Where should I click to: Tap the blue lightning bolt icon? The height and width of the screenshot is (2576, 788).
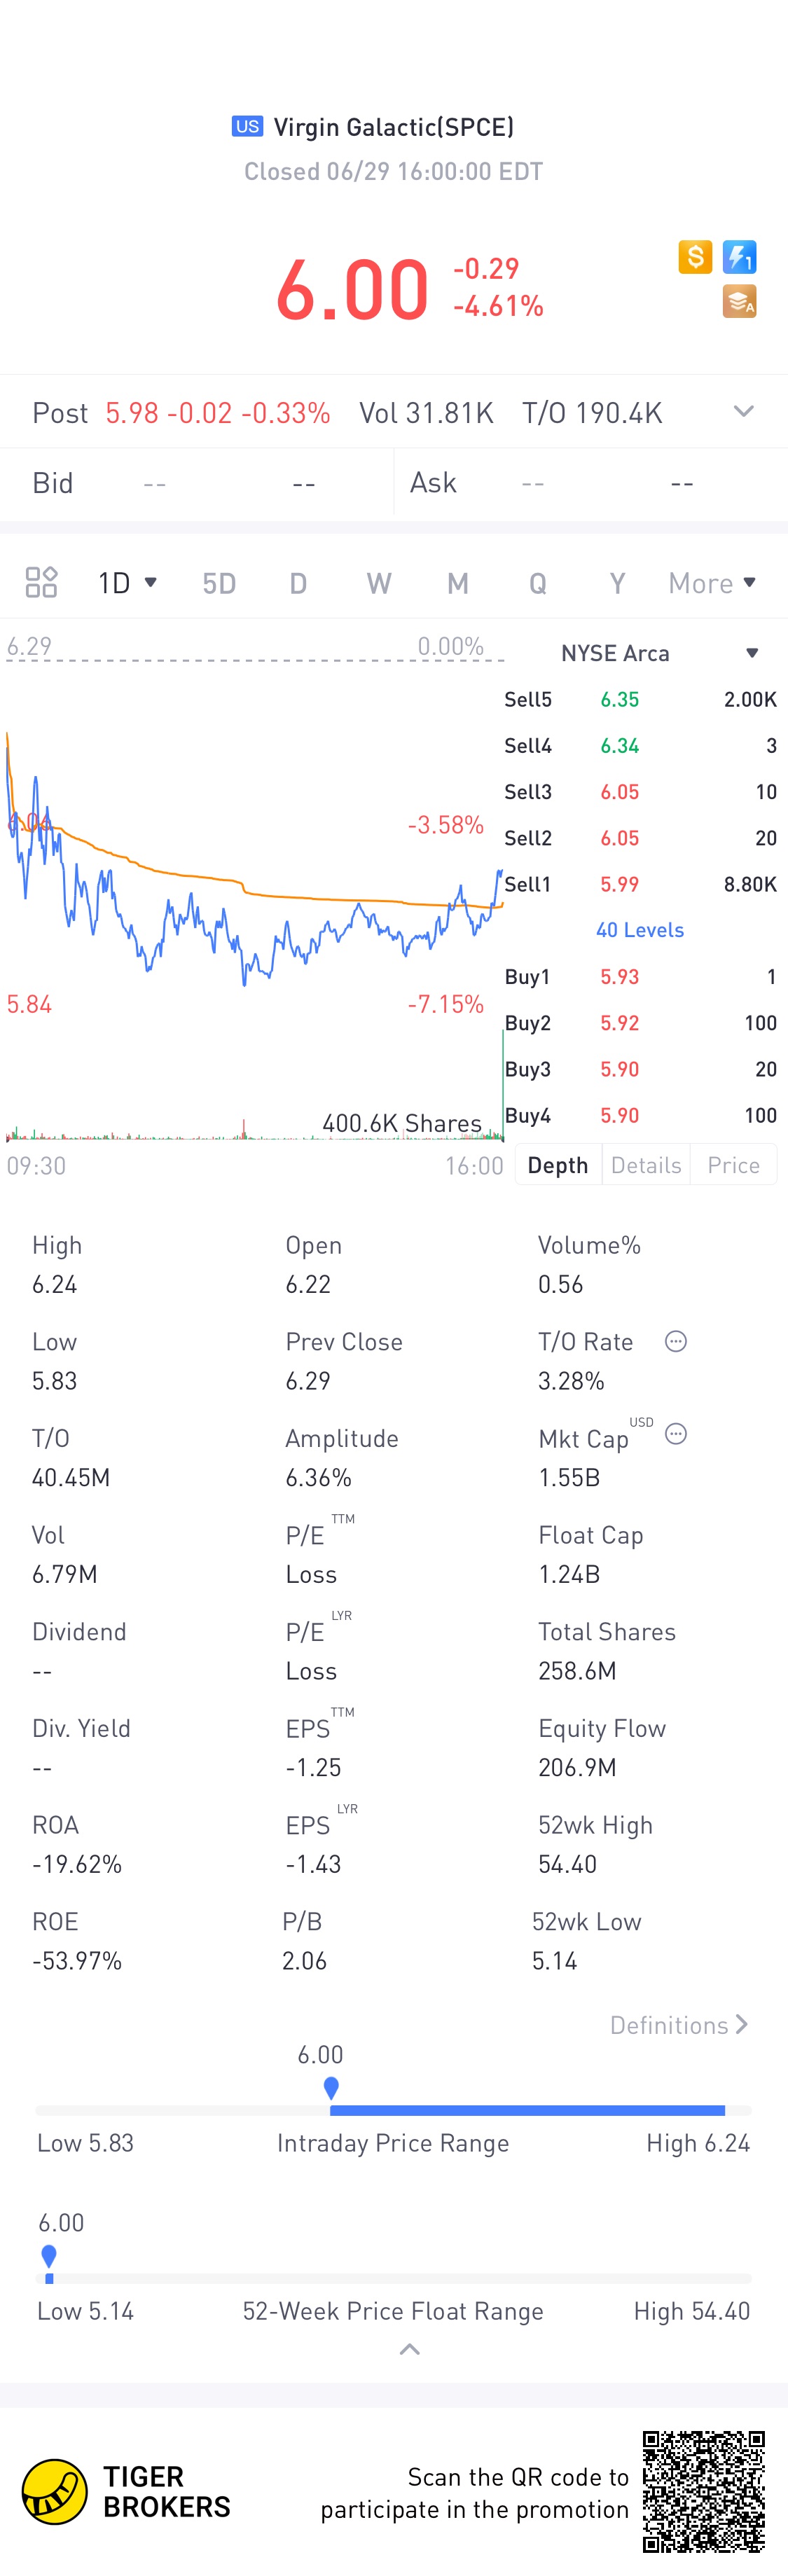(739, 257)
